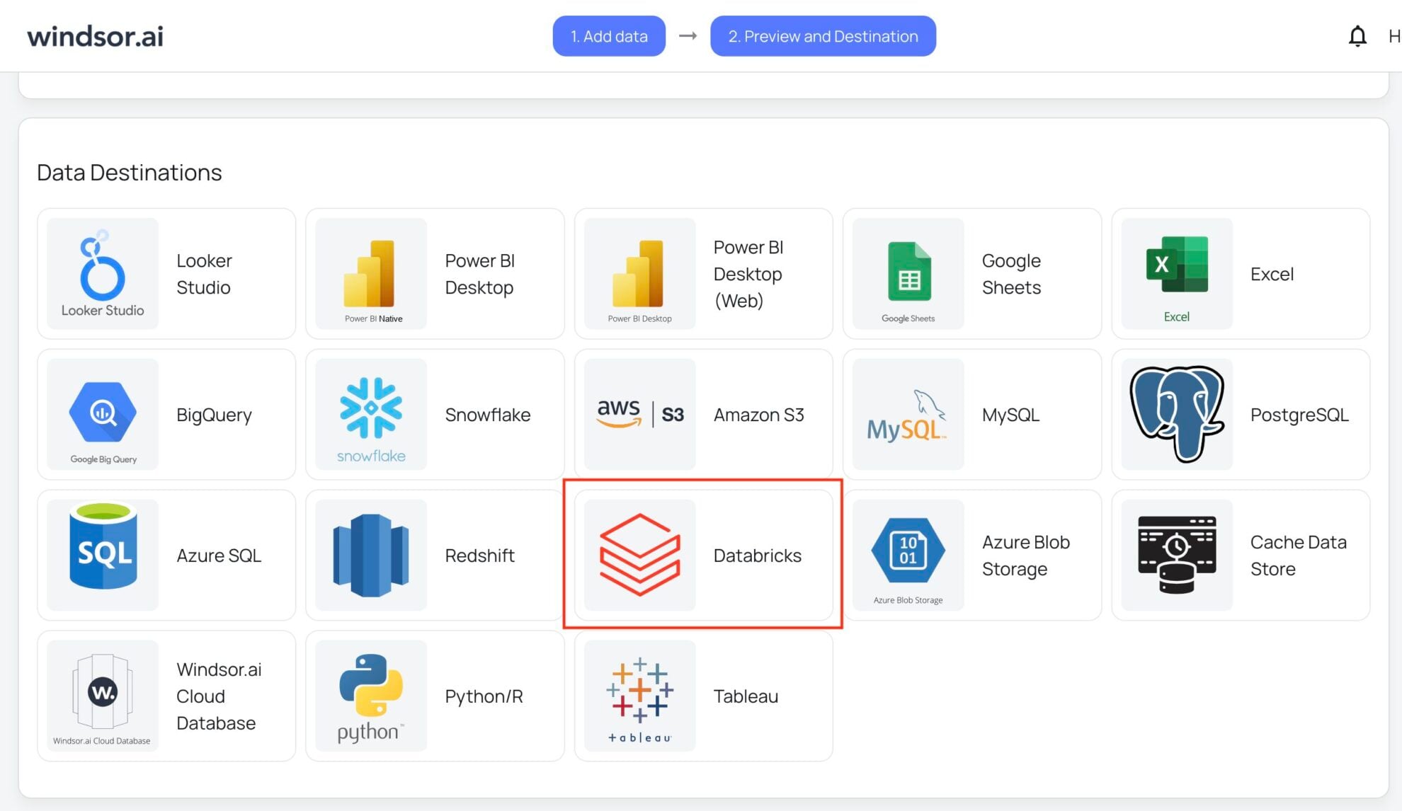This screenshot has width=1402, height=811.
Task: Select the MySQL dolphin icon
Action: click(907, 414)
